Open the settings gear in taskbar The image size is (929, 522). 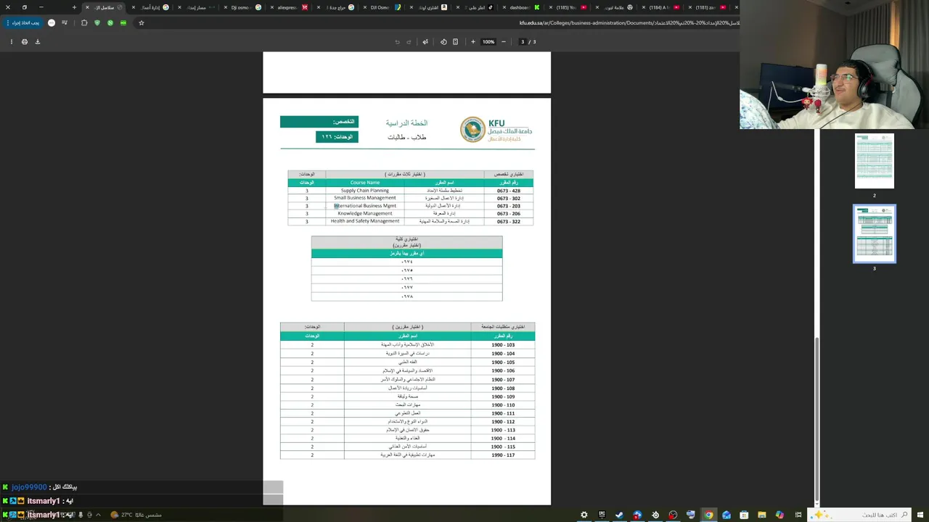click(x=584, y=515)
